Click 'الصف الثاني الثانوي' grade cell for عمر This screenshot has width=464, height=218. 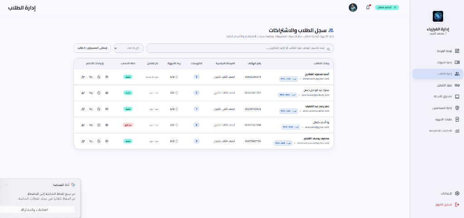[x=224, y=109]
